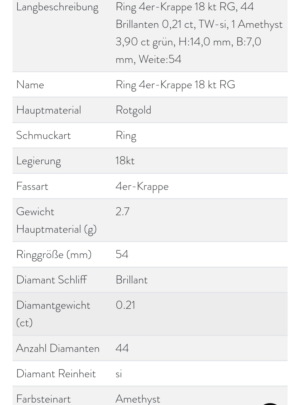Click the Fassart label

pyautogui.click(x=32, y=186)
